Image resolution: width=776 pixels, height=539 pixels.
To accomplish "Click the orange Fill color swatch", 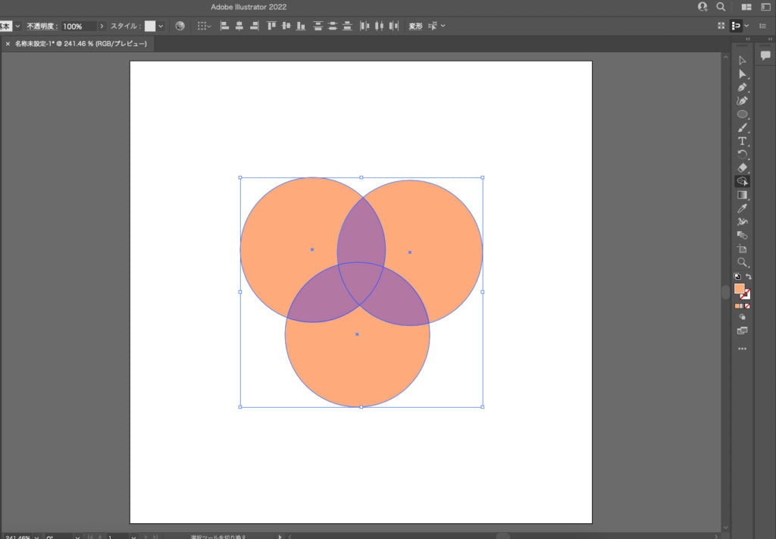I will tap(739, 289).
